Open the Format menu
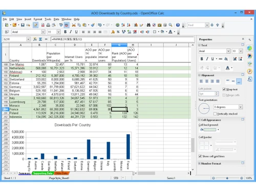Viewport: 256px width, 192px height. [38, 19]
